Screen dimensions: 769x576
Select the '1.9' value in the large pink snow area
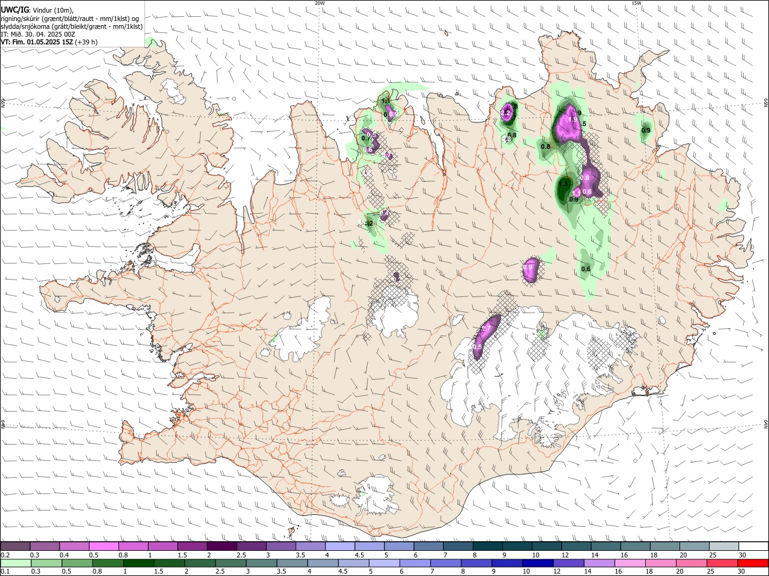click(x=573, y=120)
